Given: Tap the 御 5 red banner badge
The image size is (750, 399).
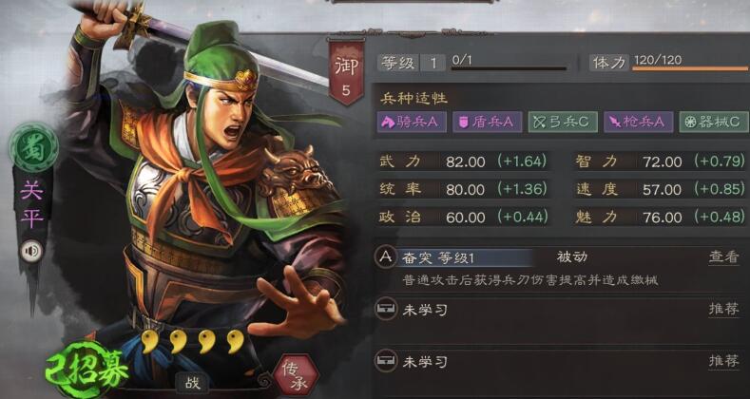Looking at the screenshot, I should 346,71.
